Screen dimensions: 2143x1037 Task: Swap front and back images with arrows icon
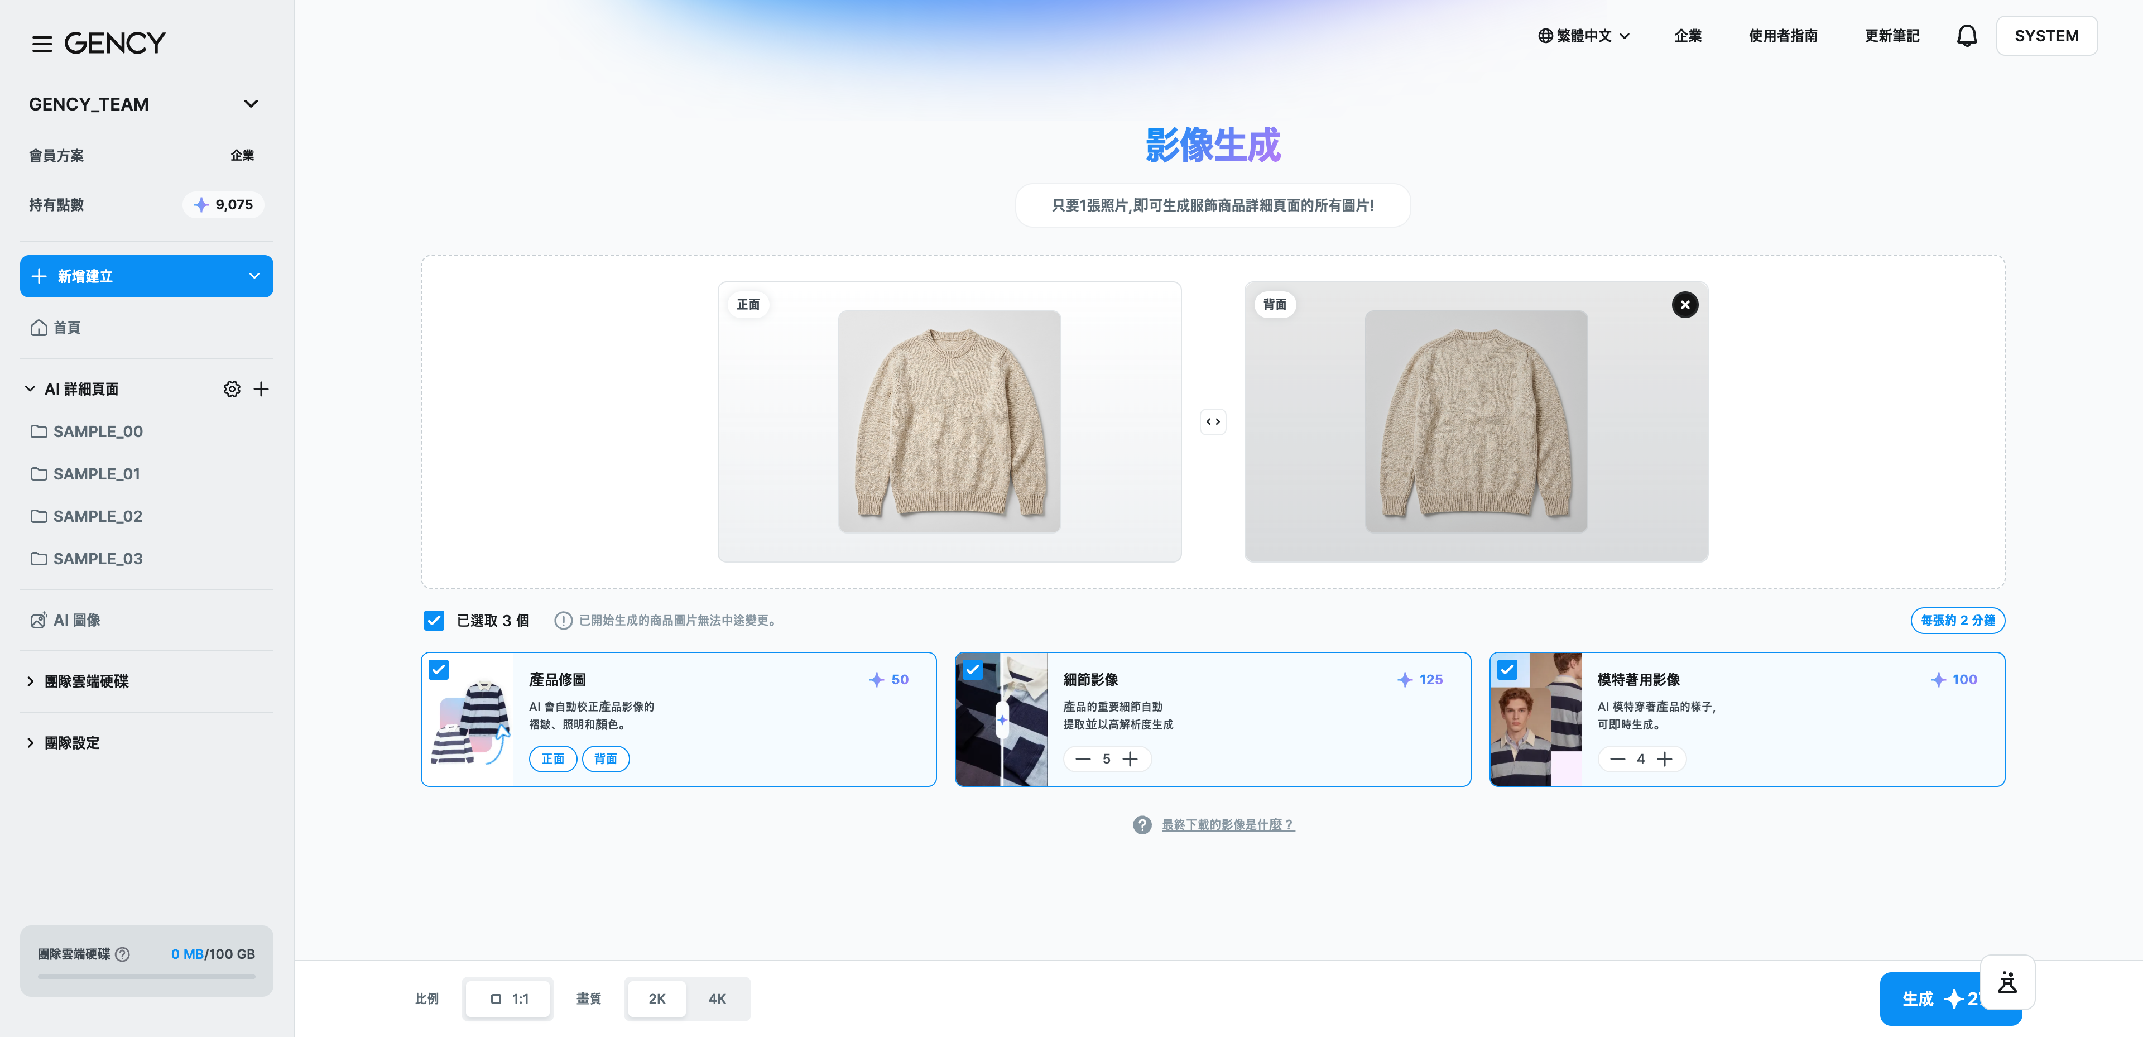point(1213,422)
